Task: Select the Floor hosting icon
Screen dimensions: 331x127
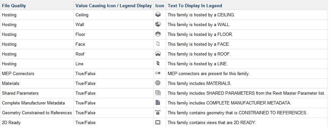Action: point(158,34)
